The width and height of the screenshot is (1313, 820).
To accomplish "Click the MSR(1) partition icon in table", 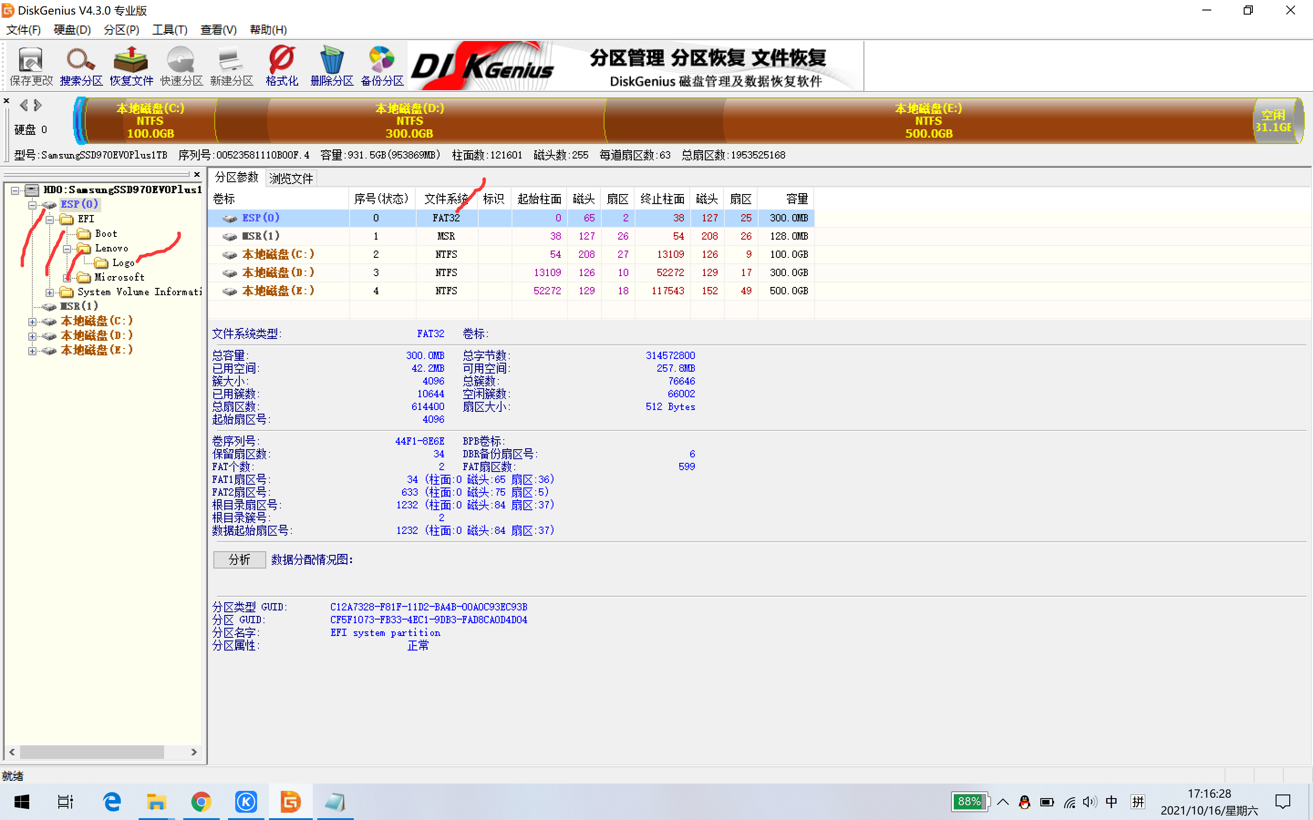I will pos(230,236).
